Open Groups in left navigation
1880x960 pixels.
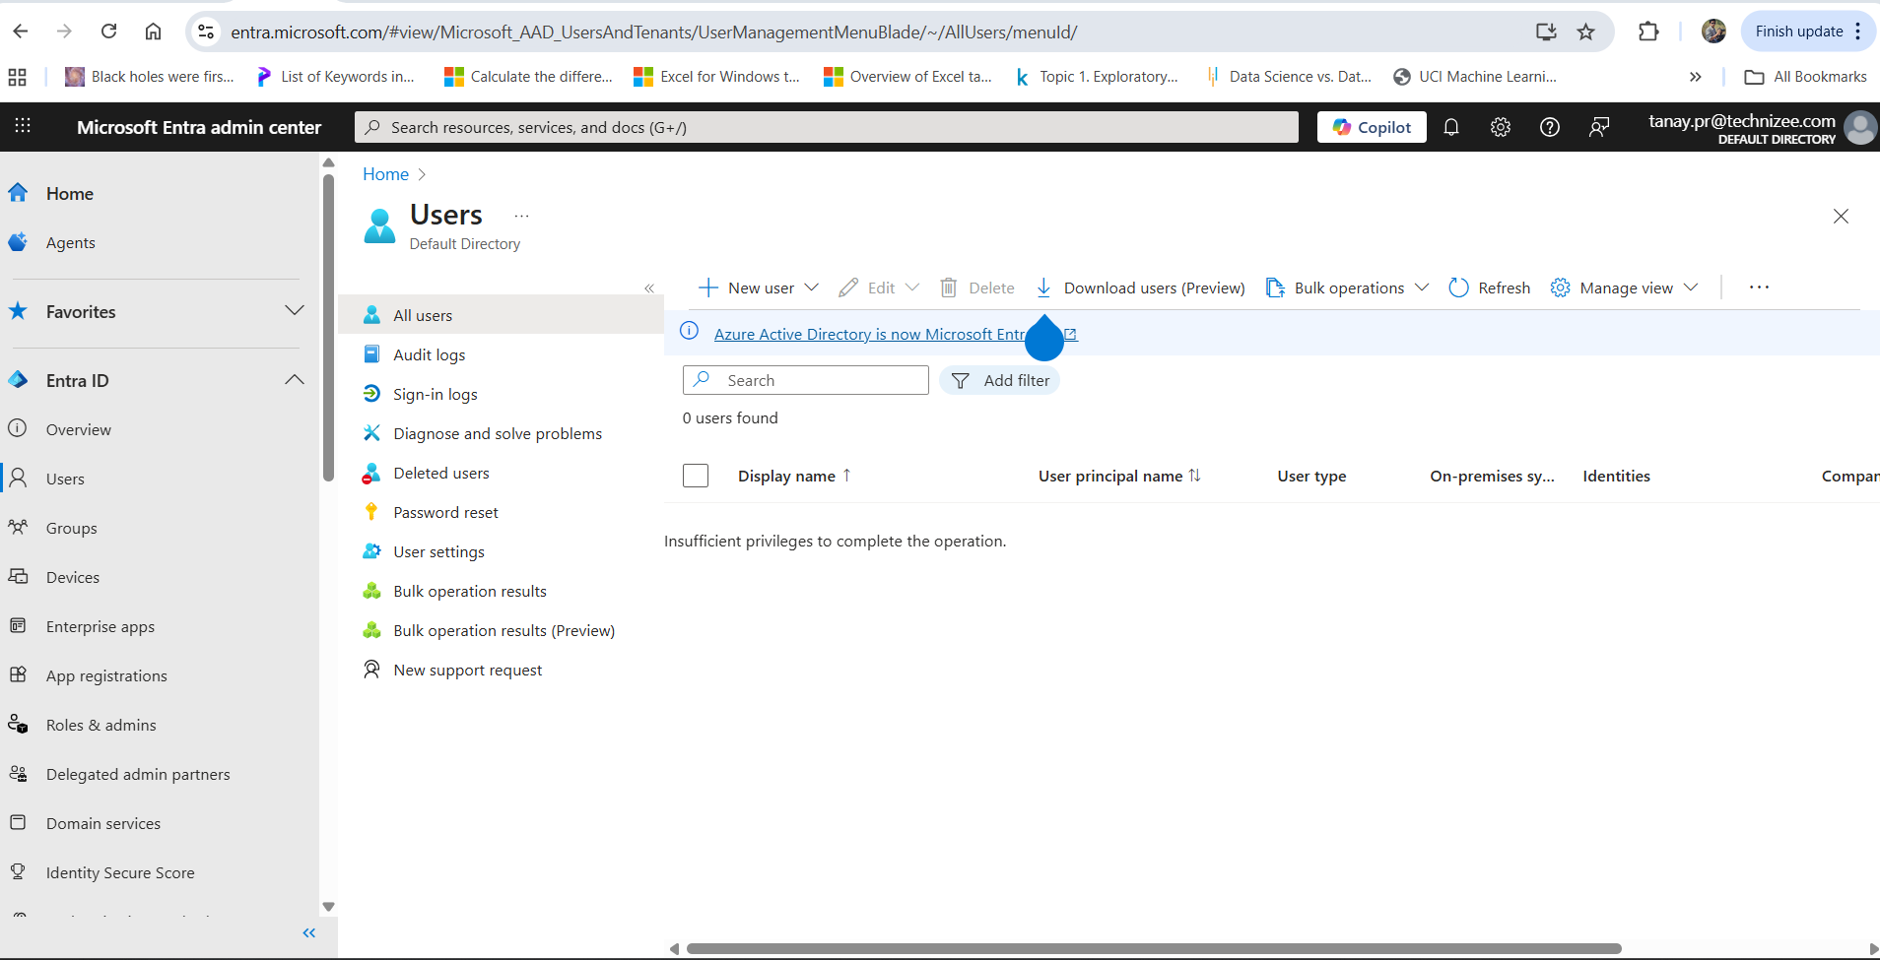pyautogui.click(x=72, y=528)
